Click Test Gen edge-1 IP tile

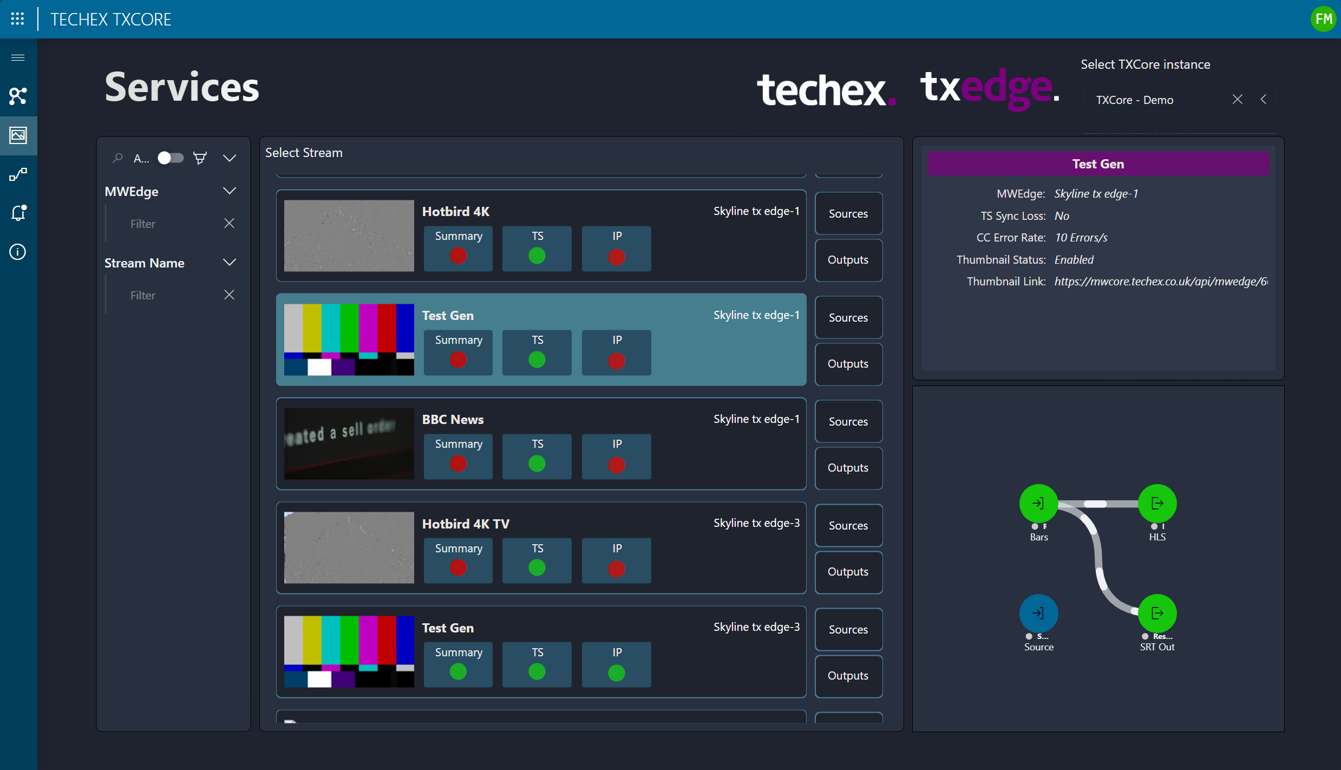pos(617,353)
